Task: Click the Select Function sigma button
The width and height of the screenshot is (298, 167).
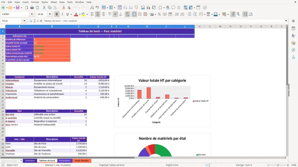Action: (x=35, y=21)
